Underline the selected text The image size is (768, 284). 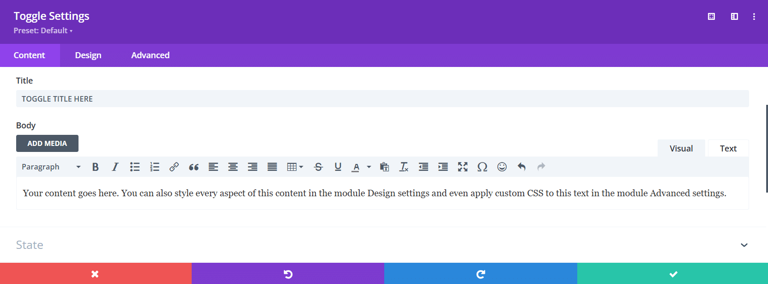point(338,167)
